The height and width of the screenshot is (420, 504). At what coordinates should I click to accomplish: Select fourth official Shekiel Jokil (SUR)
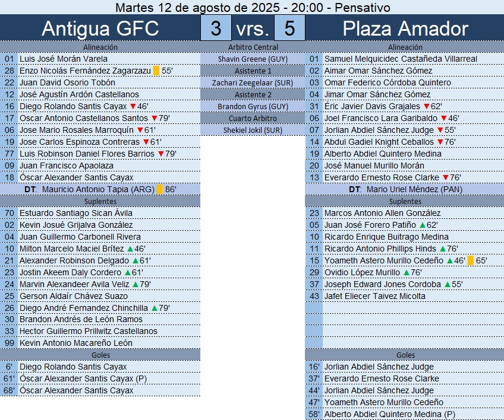(x=253, y=130)
